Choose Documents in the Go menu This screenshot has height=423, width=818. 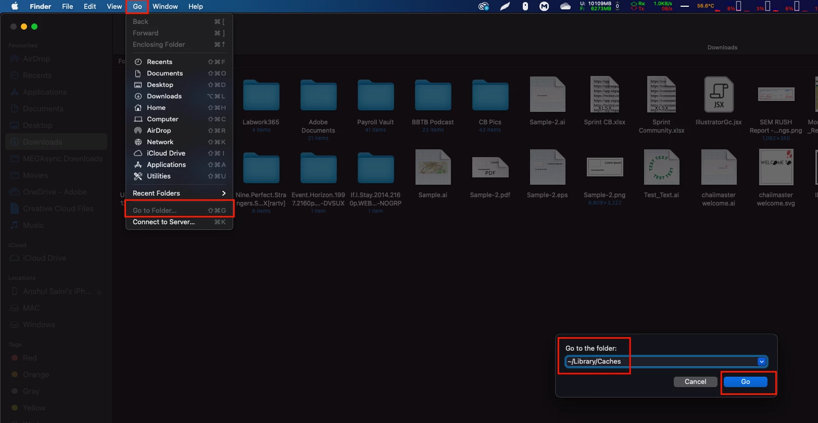[179, 73]
